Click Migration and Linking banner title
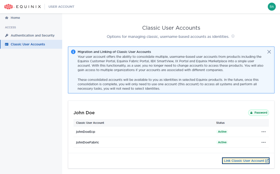The width and height of the screenshot is (280, 174). click(114, 52)
